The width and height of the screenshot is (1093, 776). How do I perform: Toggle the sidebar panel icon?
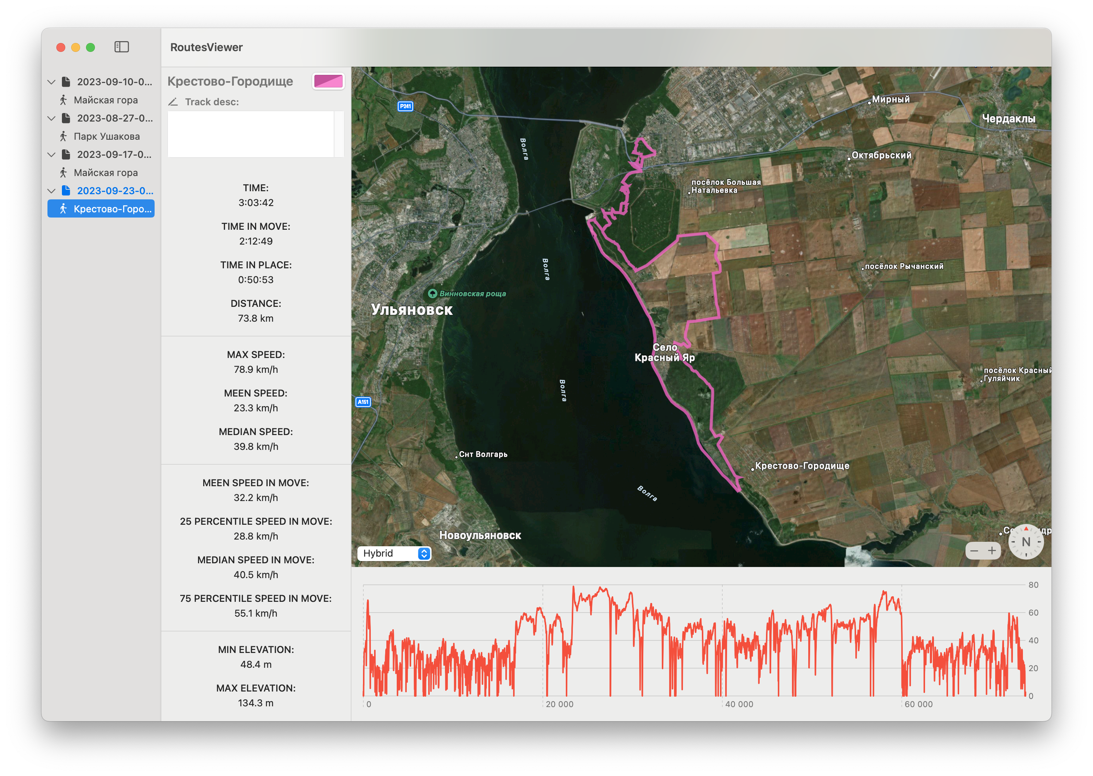121,47
